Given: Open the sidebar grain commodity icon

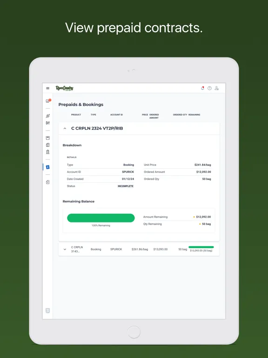Looking at the screenshot, I should [47, 116].
